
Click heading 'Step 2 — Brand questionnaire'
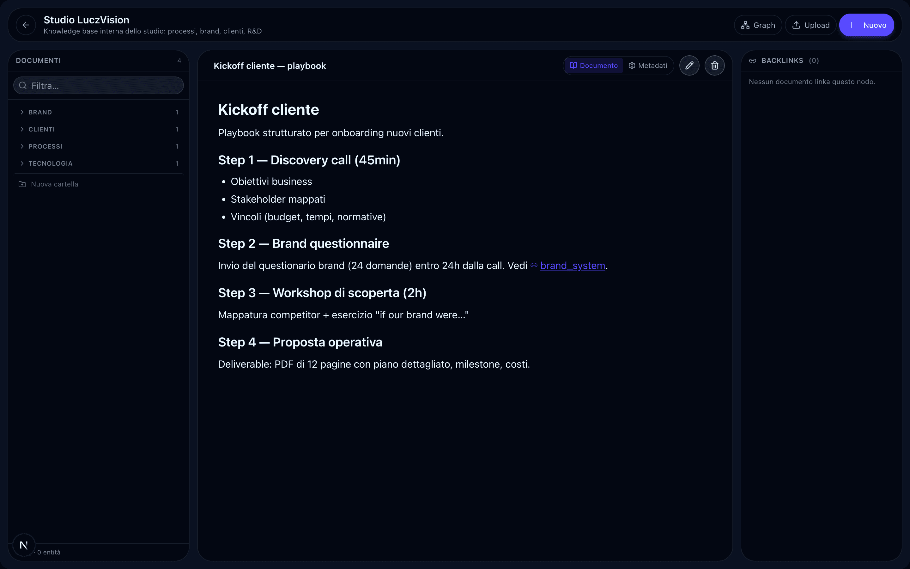[x=303, y=244]
